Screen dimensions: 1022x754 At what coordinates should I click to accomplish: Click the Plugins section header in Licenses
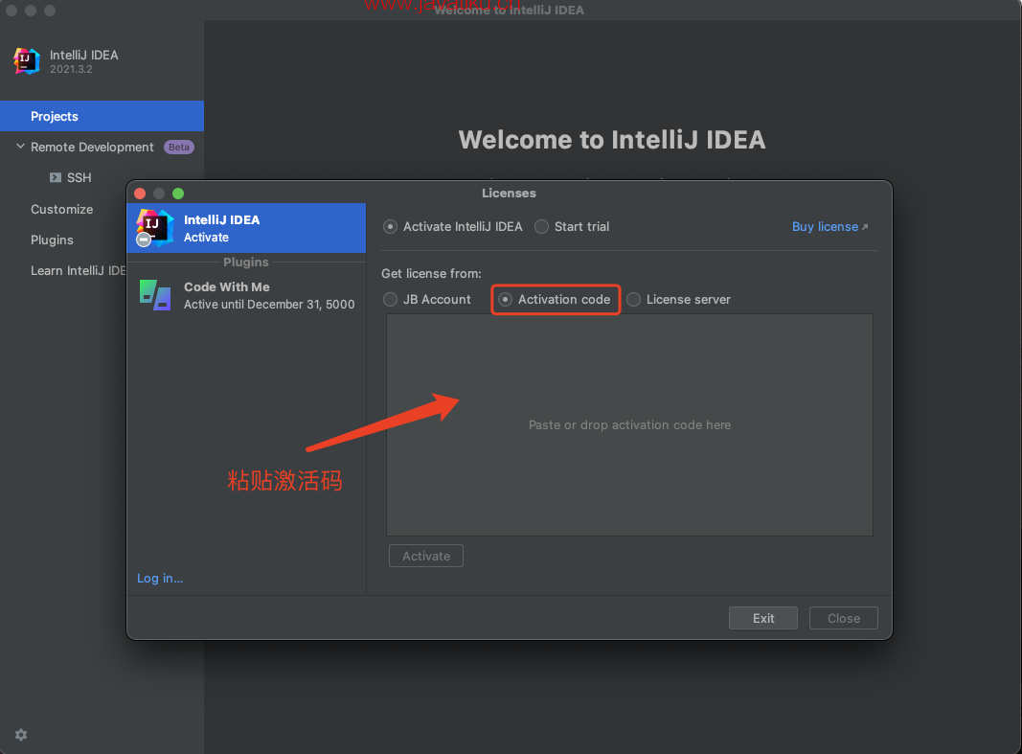tap(246, 262)
